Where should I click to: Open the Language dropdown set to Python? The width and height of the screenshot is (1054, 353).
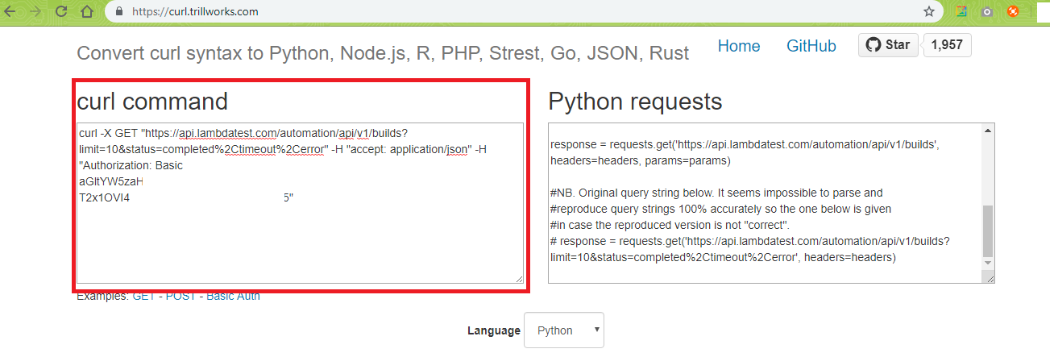pos(563,330)
